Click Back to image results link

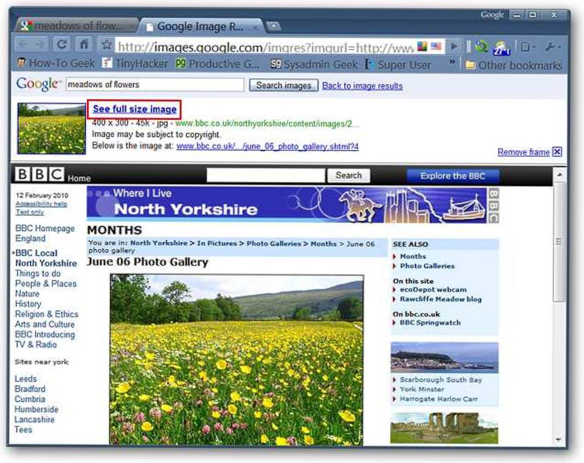click(x=362, y=86)
